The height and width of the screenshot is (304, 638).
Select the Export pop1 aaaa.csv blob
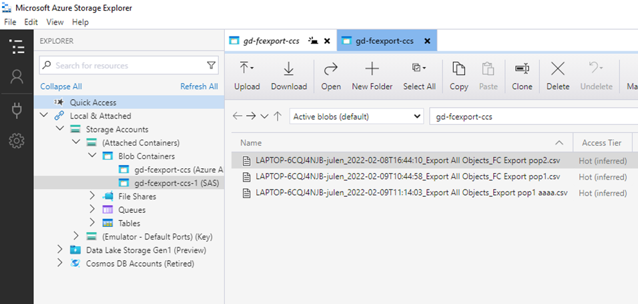[x=411, y=193]
